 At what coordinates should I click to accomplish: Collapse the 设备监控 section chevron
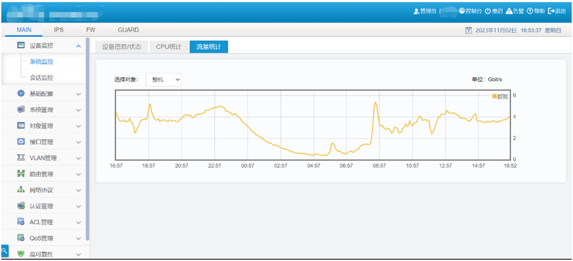pyautogui.click(x=78, y=46)
